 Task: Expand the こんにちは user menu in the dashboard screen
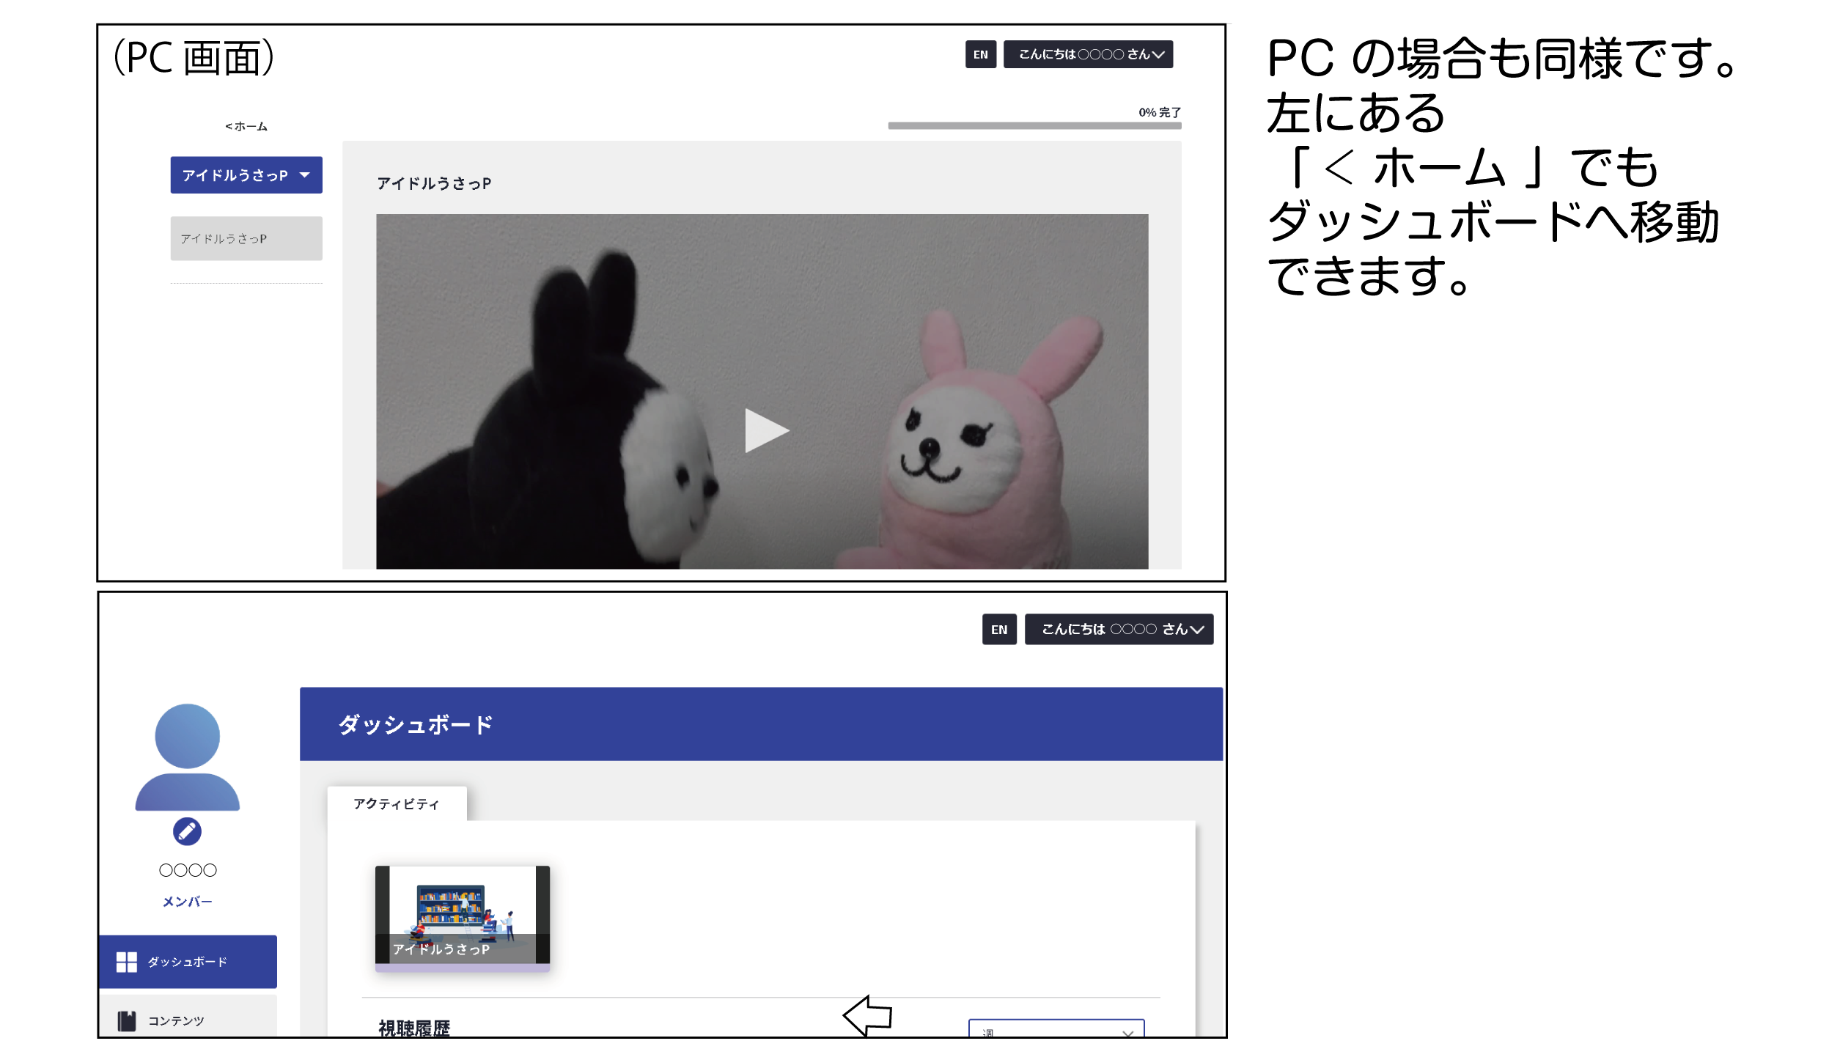1119,629
